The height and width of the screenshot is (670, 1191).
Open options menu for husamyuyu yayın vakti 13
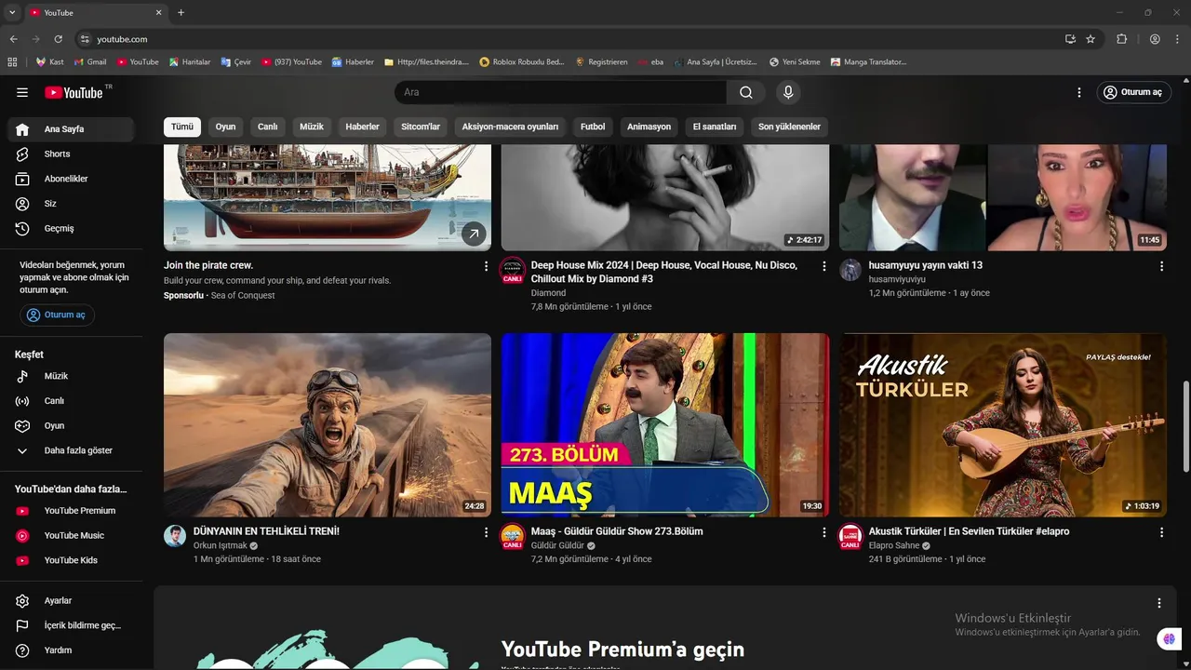(x=1161, y=266)
